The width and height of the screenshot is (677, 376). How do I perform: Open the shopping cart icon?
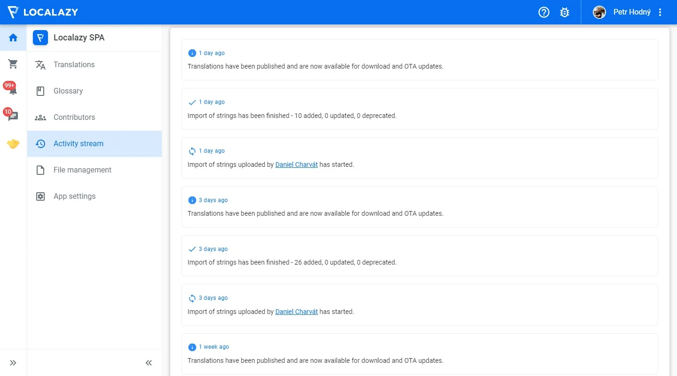[x=13, y=64]
